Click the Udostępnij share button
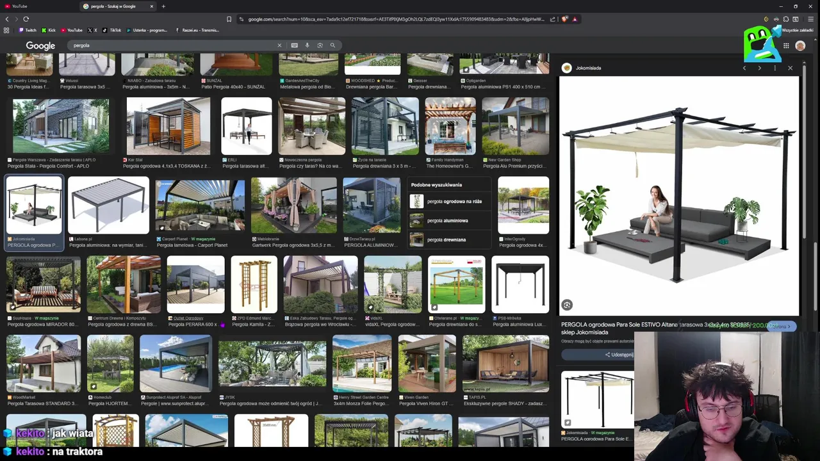820x461 pixels. click(x=619, y=355)
